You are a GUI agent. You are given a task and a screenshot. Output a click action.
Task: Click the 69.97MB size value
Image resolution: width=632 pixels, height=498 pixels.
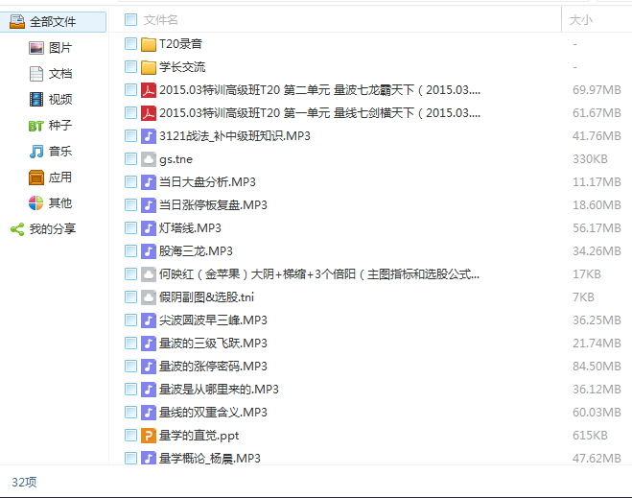597,90
